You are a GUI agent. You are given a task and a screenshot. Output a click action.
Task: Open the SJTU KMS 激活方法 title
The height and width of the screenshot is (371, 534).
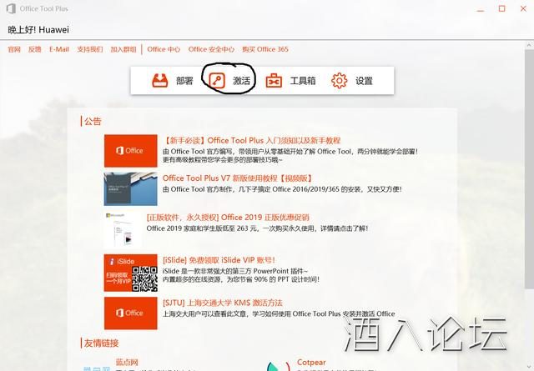(x=223, y=303)
